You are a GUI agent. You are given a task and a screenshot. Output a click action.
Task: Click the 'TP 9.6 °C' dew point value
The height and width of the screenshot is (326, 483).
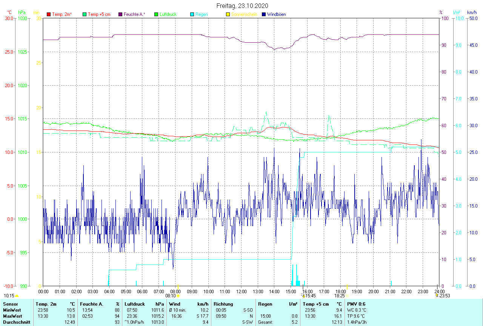[x=355, y=316]
